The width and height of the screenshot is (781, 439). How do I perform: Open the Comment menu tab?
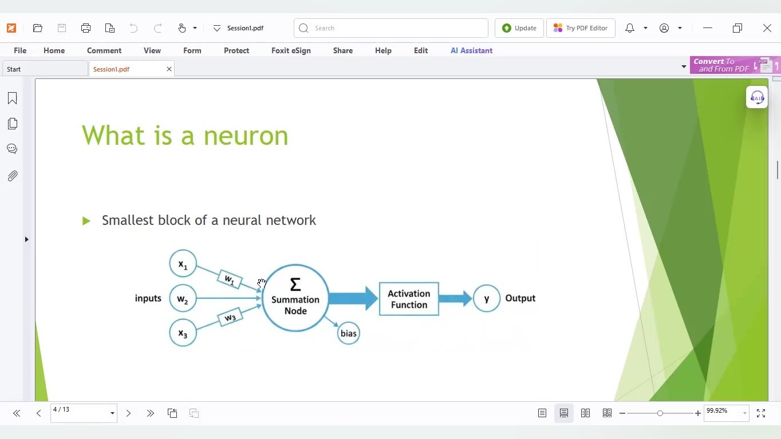[x=104, y=50]
